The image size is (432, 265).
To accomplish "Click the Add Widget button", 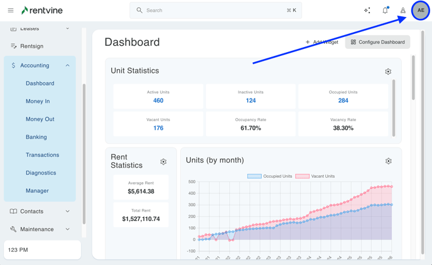I will tap(321, 42).
